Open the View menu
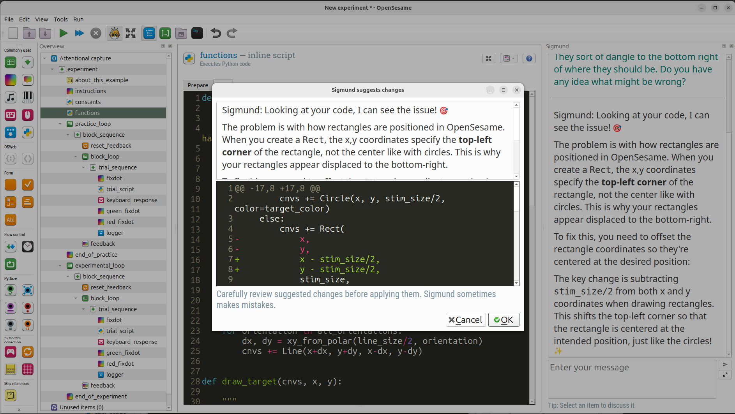Image resolution: width=735 pixels, height=414 pixels. (41, 19)
